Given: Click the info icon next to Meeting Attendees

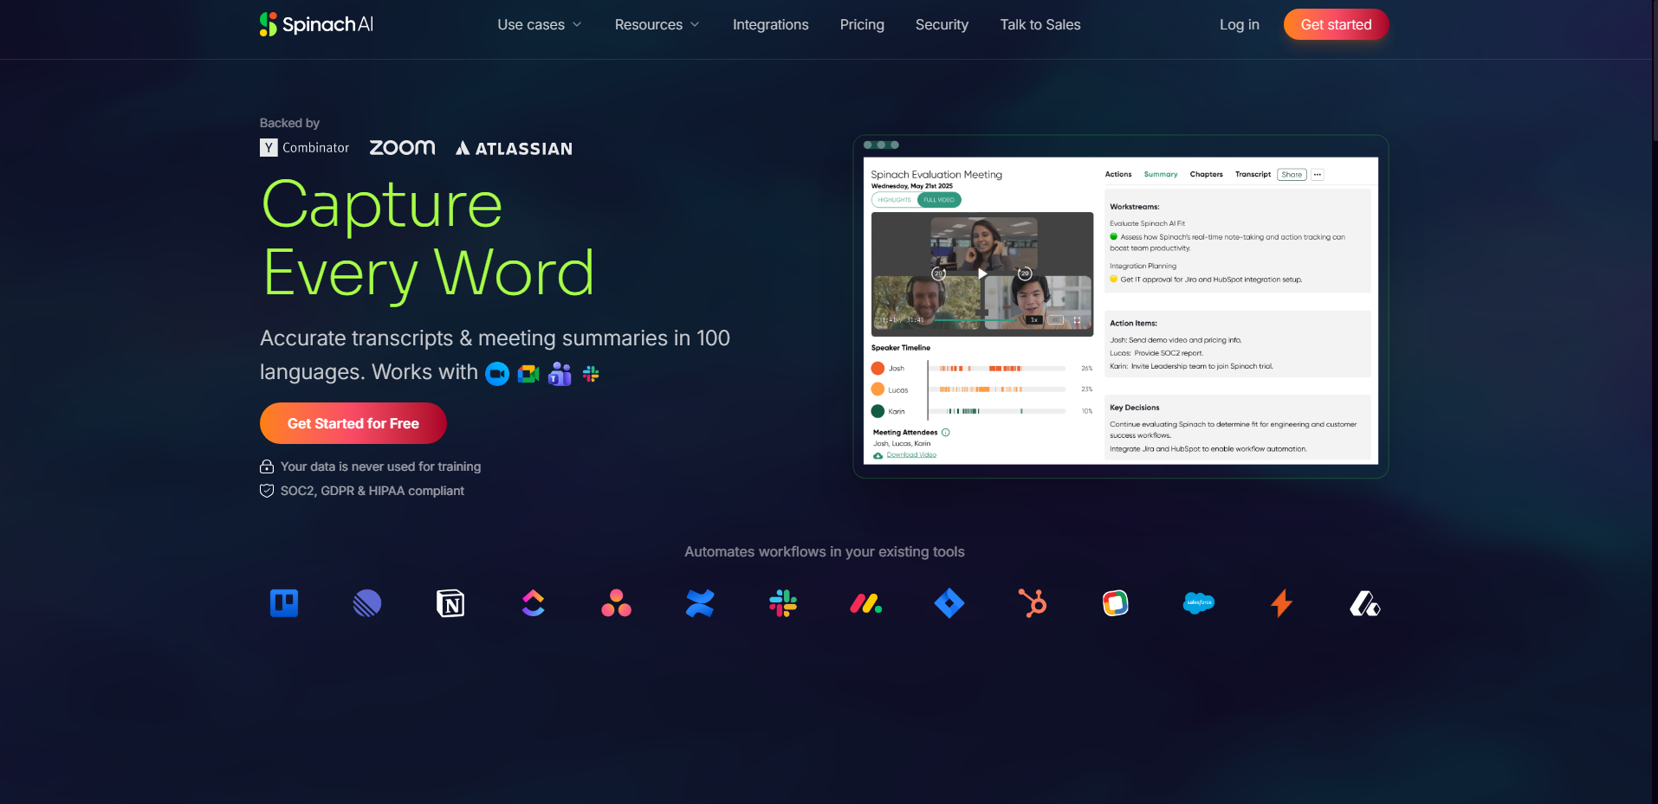Looking at the screenshot, I should tap(946, 433).
